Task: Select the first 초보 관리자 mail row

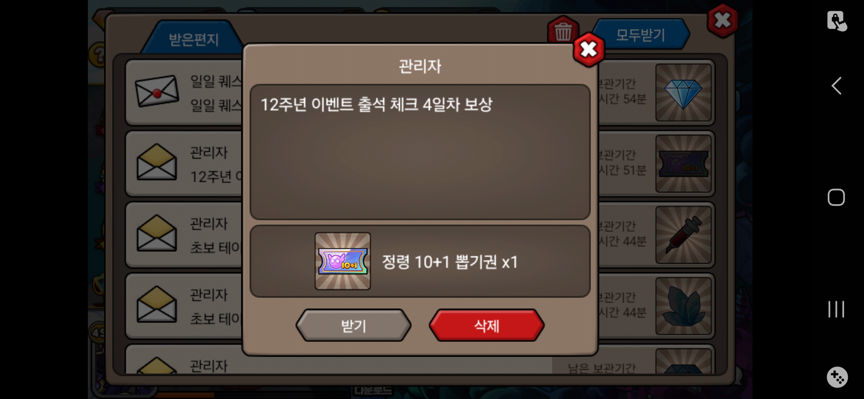Action: click(184, 235)
